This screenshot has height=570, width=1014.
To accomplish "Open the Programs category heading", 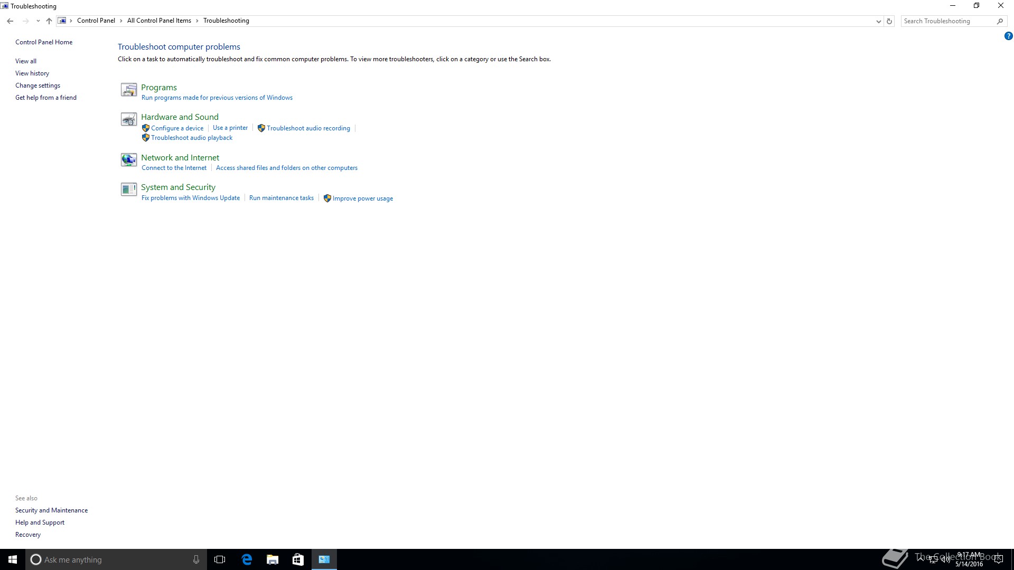I will [159, 88].
